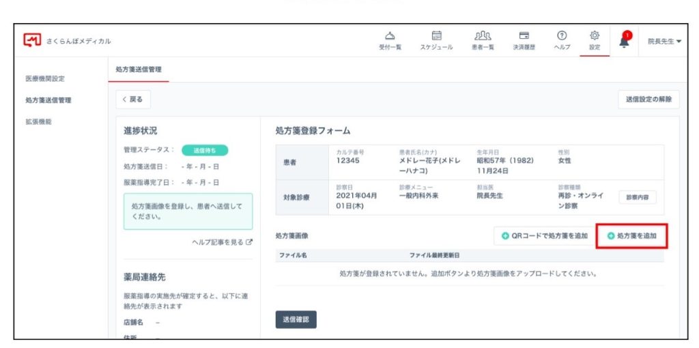Open notifications bell with red badge
This screenshot has height=348, width=699.
625,40
